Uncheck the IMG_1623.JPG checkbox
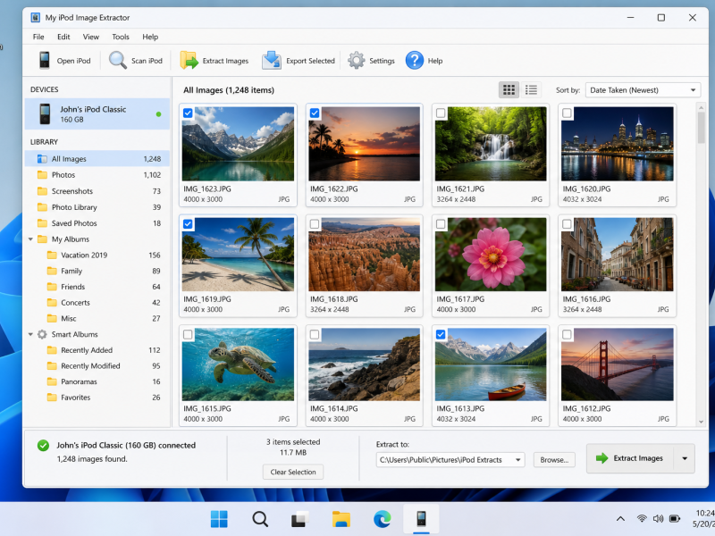 tap(188, 113)
